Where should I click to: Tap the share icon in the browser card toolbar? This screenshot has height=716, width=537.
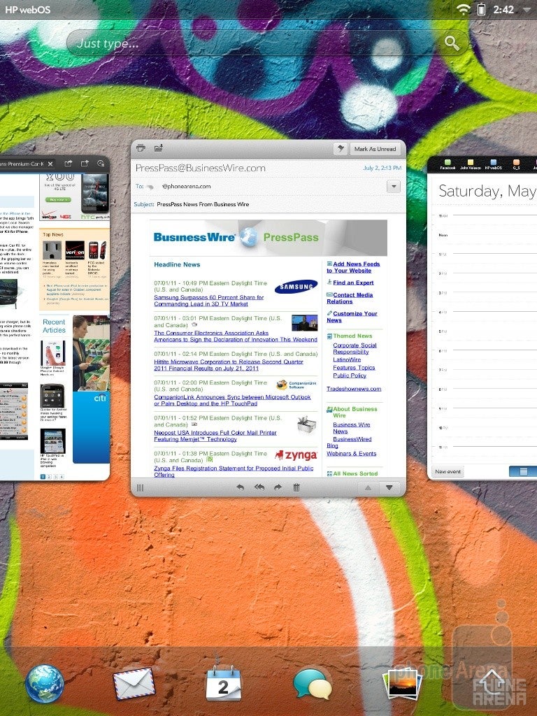pos(68,164)
